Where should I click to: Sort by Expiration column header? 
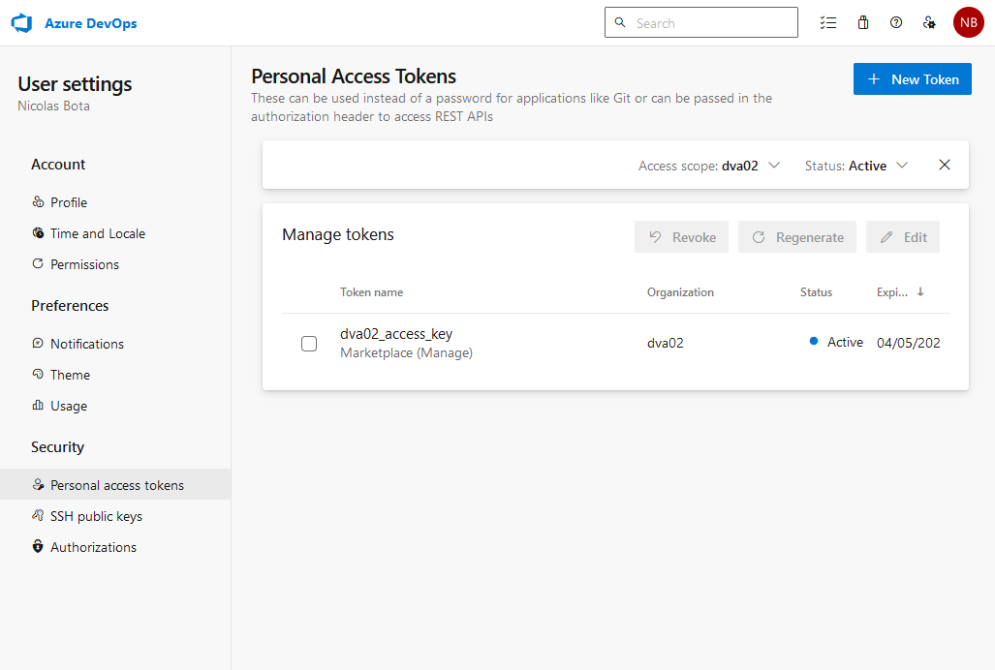tap(892, 292)
